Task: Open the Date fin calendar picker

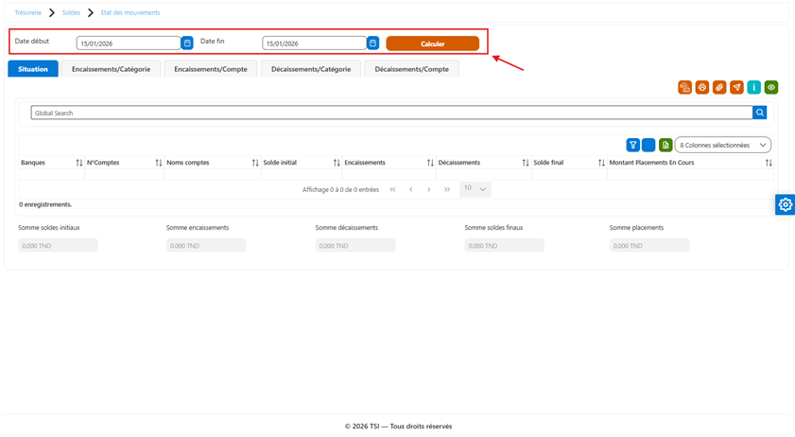Action: 372,44
